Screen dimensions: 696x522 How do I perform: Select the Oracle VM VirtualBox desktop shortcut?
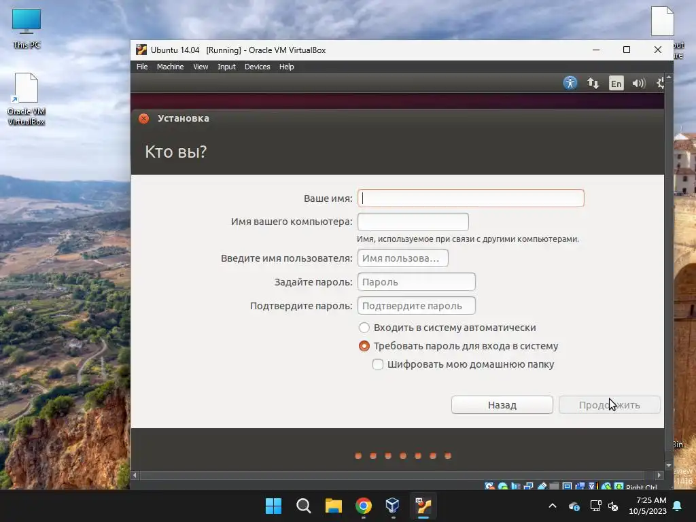[x=27, y=99]
